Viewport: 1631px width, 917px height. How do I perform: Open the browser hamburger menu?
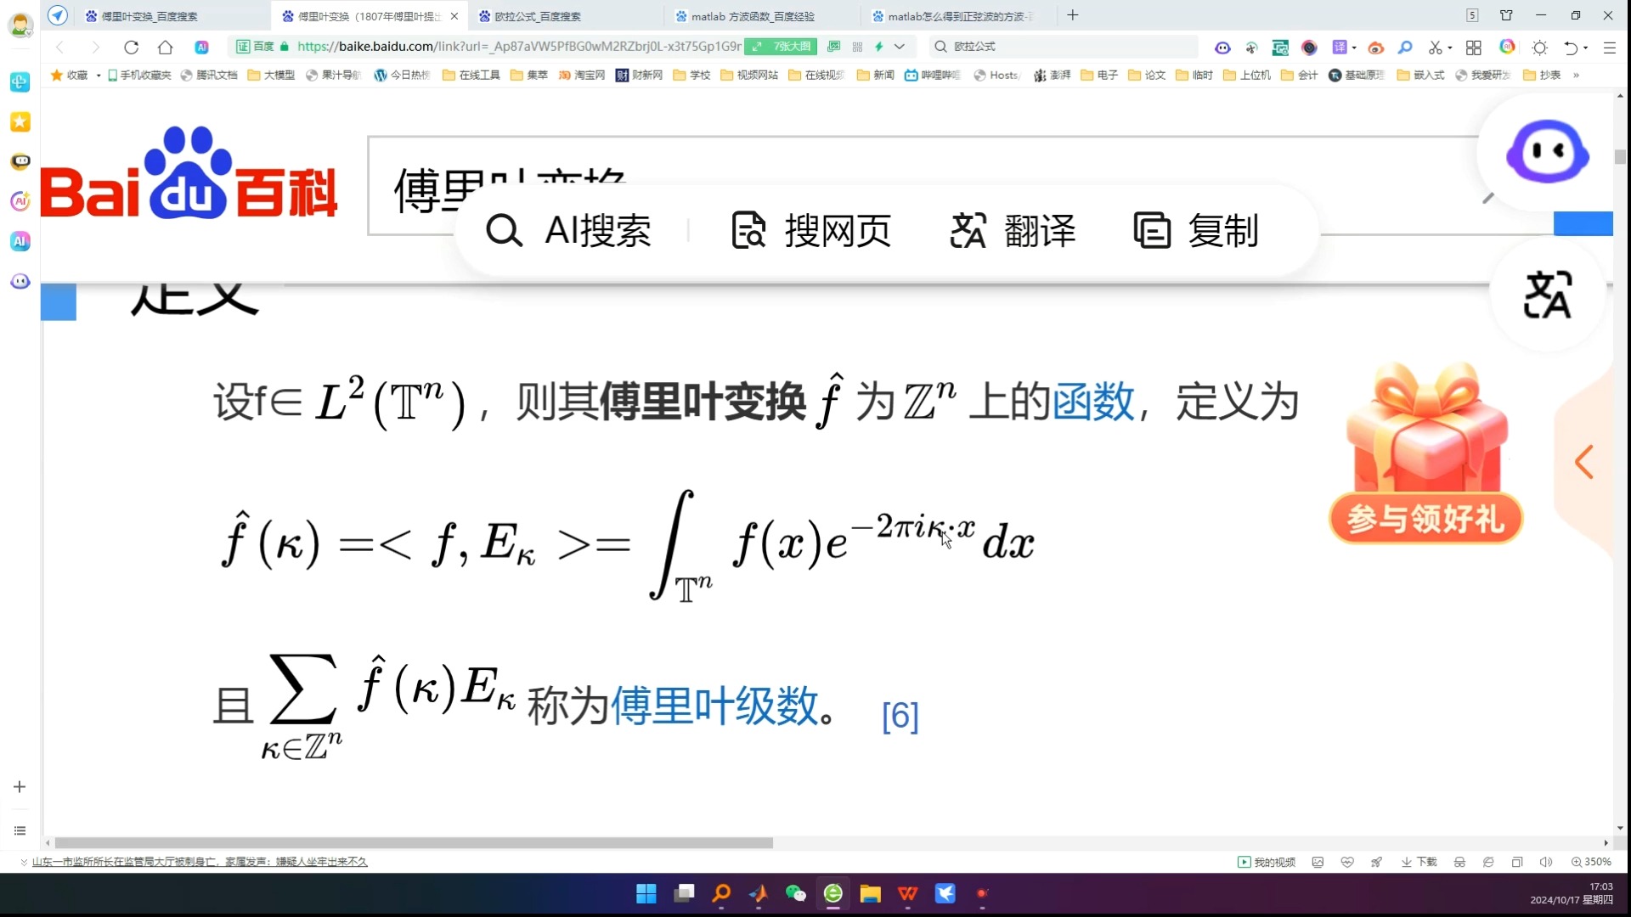coord(1610,47)
